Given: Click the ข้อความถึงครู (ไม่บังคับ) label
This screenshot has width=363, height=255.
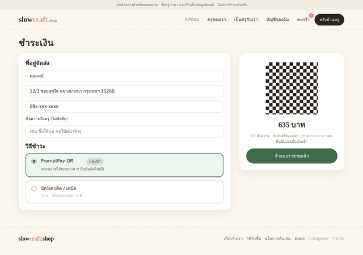Looking at the screenshot, I should pos(47,118).
